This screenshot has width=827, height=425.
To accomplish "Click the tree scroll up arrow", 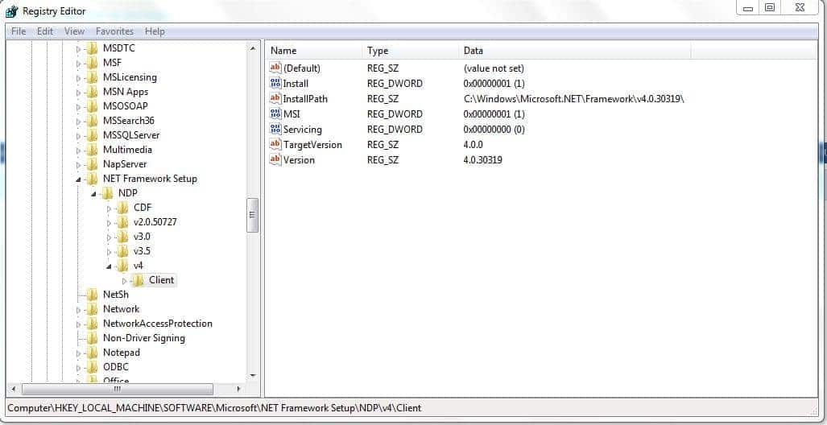I will coord(253,48).
